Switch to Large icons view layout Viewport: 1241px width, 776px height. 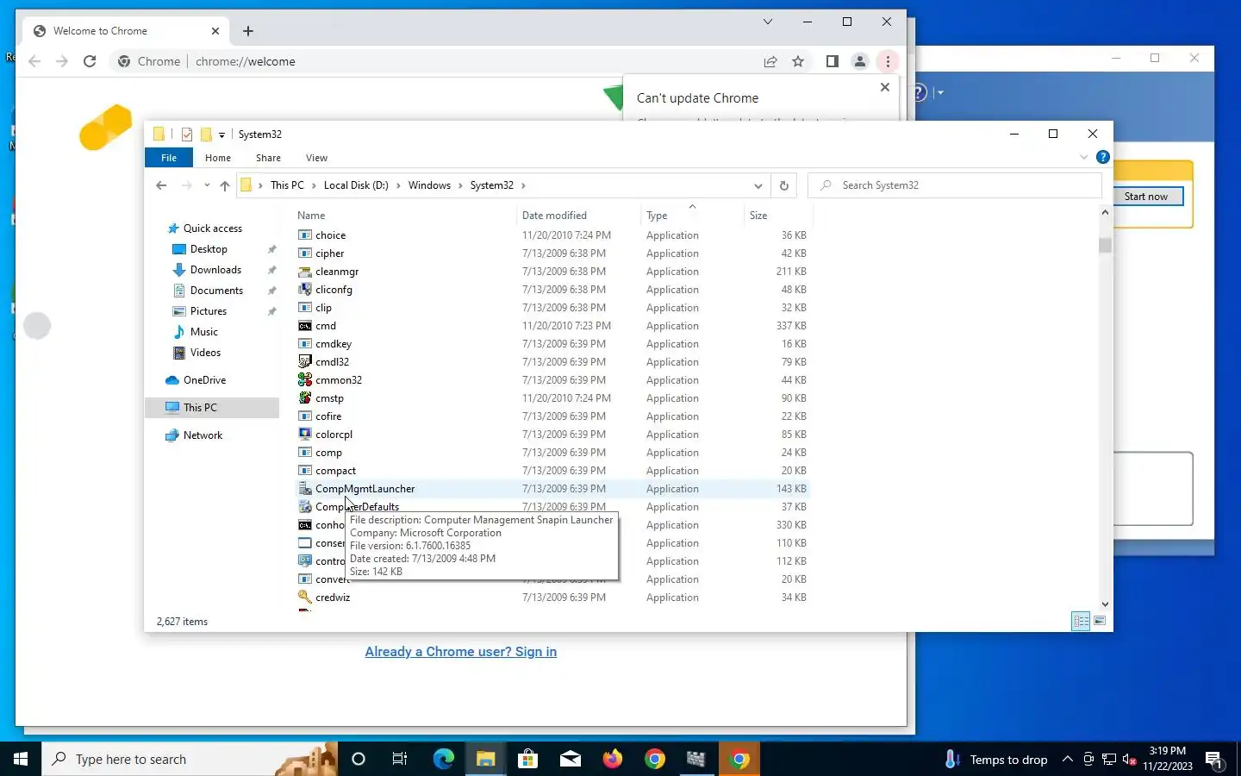click(x=1100, y=621)
